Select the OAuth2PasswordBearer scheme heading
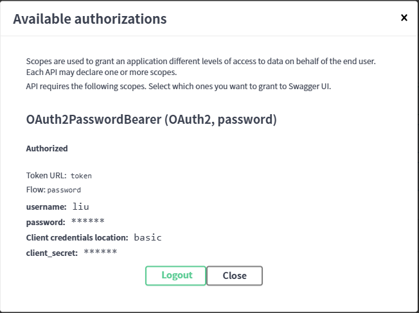 click(x=151, y=119)
